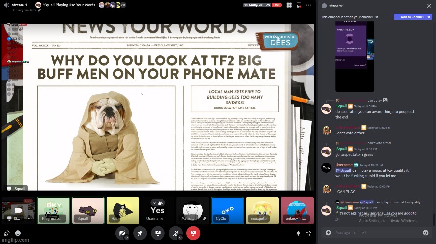436x244 pixels.
Task: Click Username's triangle role badge
Action: pyautogui.click(x=356, y=165)
